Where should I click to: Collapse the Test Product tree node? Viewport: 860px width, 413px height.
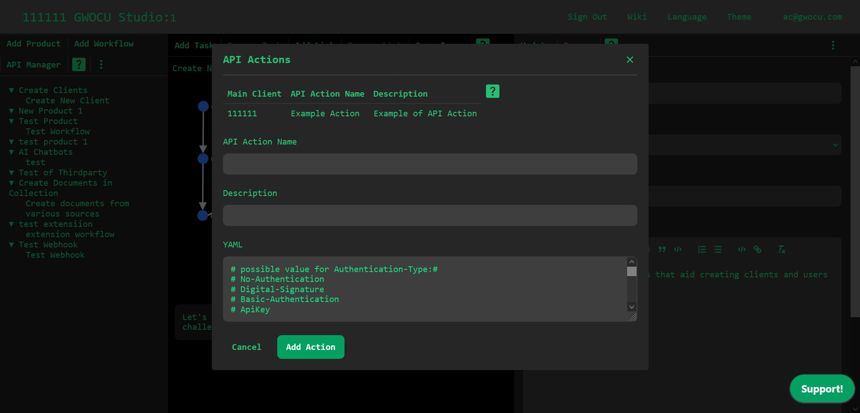tap(12, 121)
